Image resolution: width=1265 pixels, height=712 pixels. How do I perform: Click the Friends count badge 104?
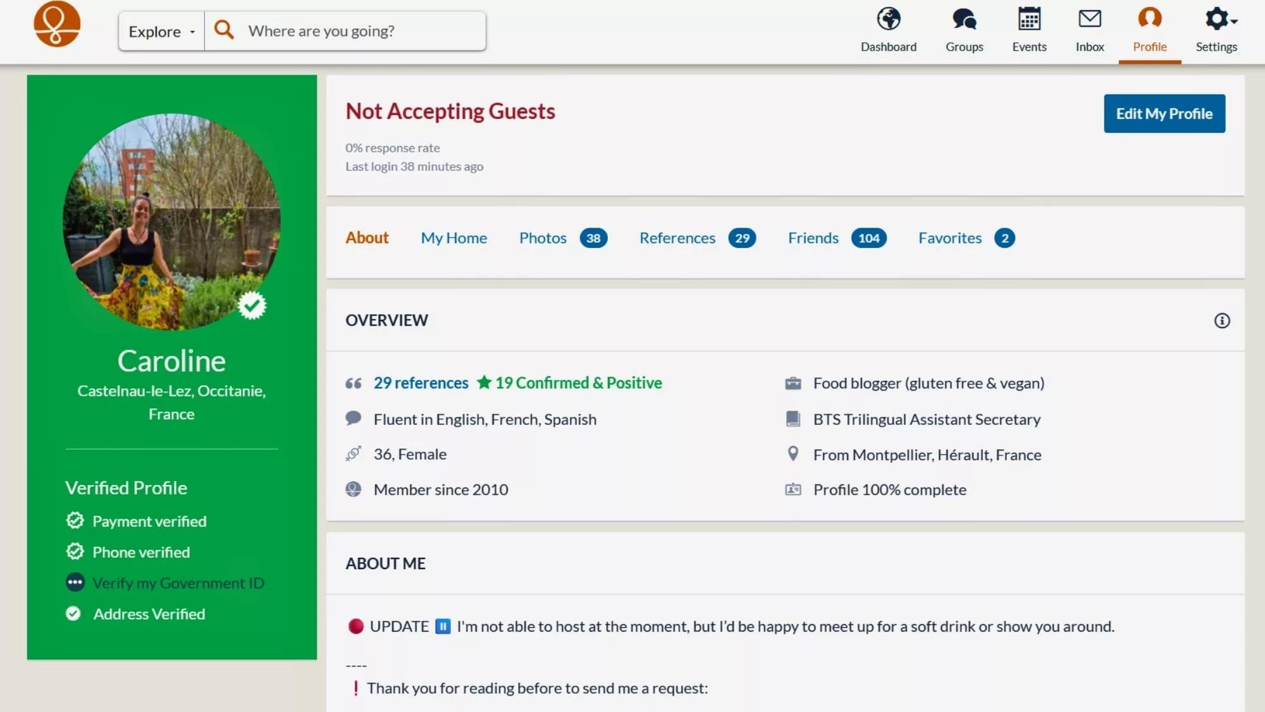coord(868,238)
